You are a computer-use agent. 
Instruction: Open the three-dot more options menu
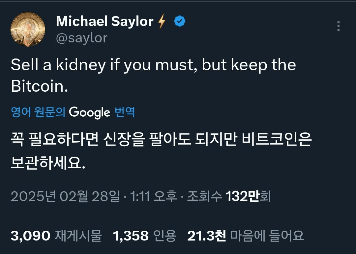(339, 26)
